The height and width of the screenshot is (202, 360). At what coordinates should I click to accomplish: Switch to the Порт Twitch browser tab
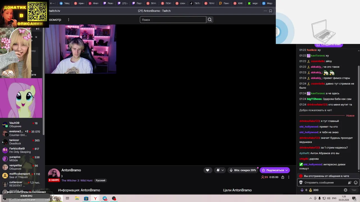pyautogui.click(x=137, y=3)
